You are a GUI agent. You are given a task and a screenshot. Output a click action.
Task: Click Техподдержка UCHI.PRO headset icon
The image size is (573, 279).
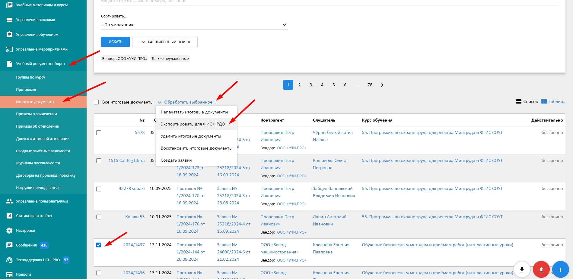point(9,260)
